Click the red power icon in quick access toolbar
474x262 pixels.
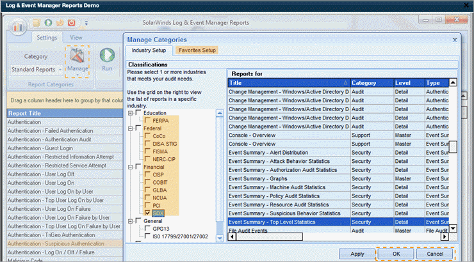(70, 23)
